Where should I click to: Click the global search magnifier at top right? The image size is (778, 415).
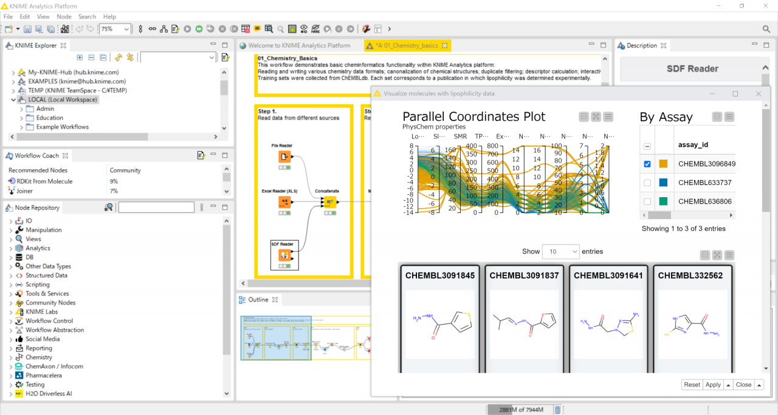pyautogui.click(x=766, y=29)
